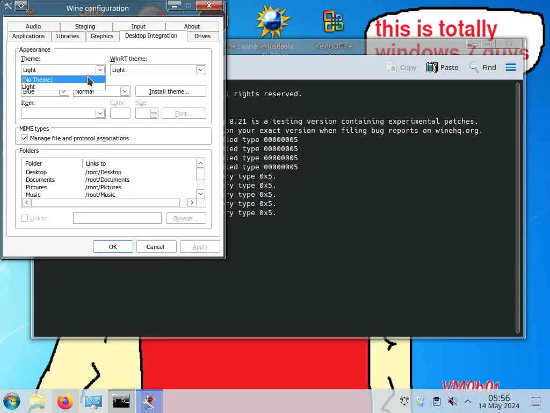This screenshot has width=550, height=413.
Task: Switch to the Applications tab
Action: tap(29, 36)
